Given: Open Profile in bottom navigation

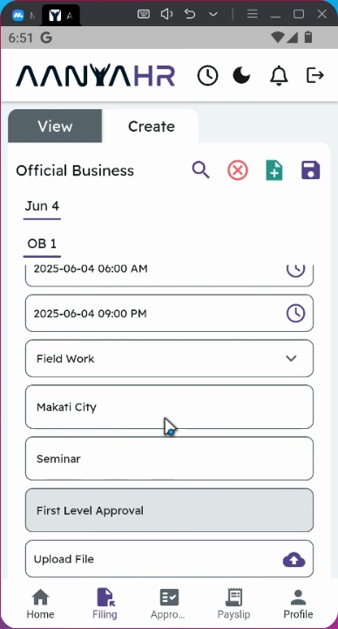Looking at the screenshot, I should [x=298, y=605].
